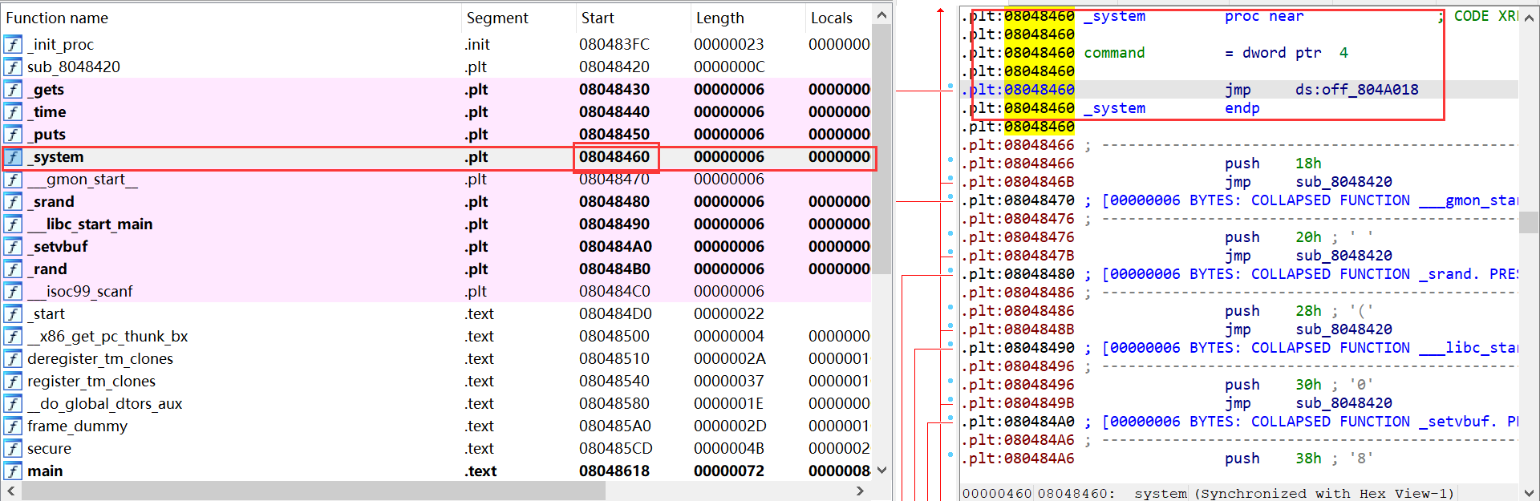Click the function list scroll-down arrow
This screenshot has width=1540, height=501.
(x=881, y=471)
